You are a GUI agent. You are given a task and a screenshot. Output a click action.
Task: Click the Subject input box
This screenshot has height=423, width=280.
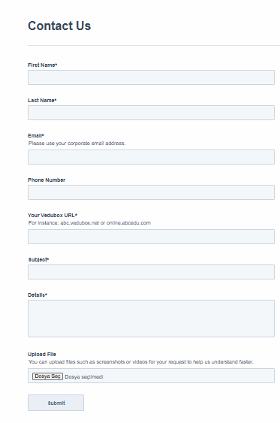(x=151, y=272)
